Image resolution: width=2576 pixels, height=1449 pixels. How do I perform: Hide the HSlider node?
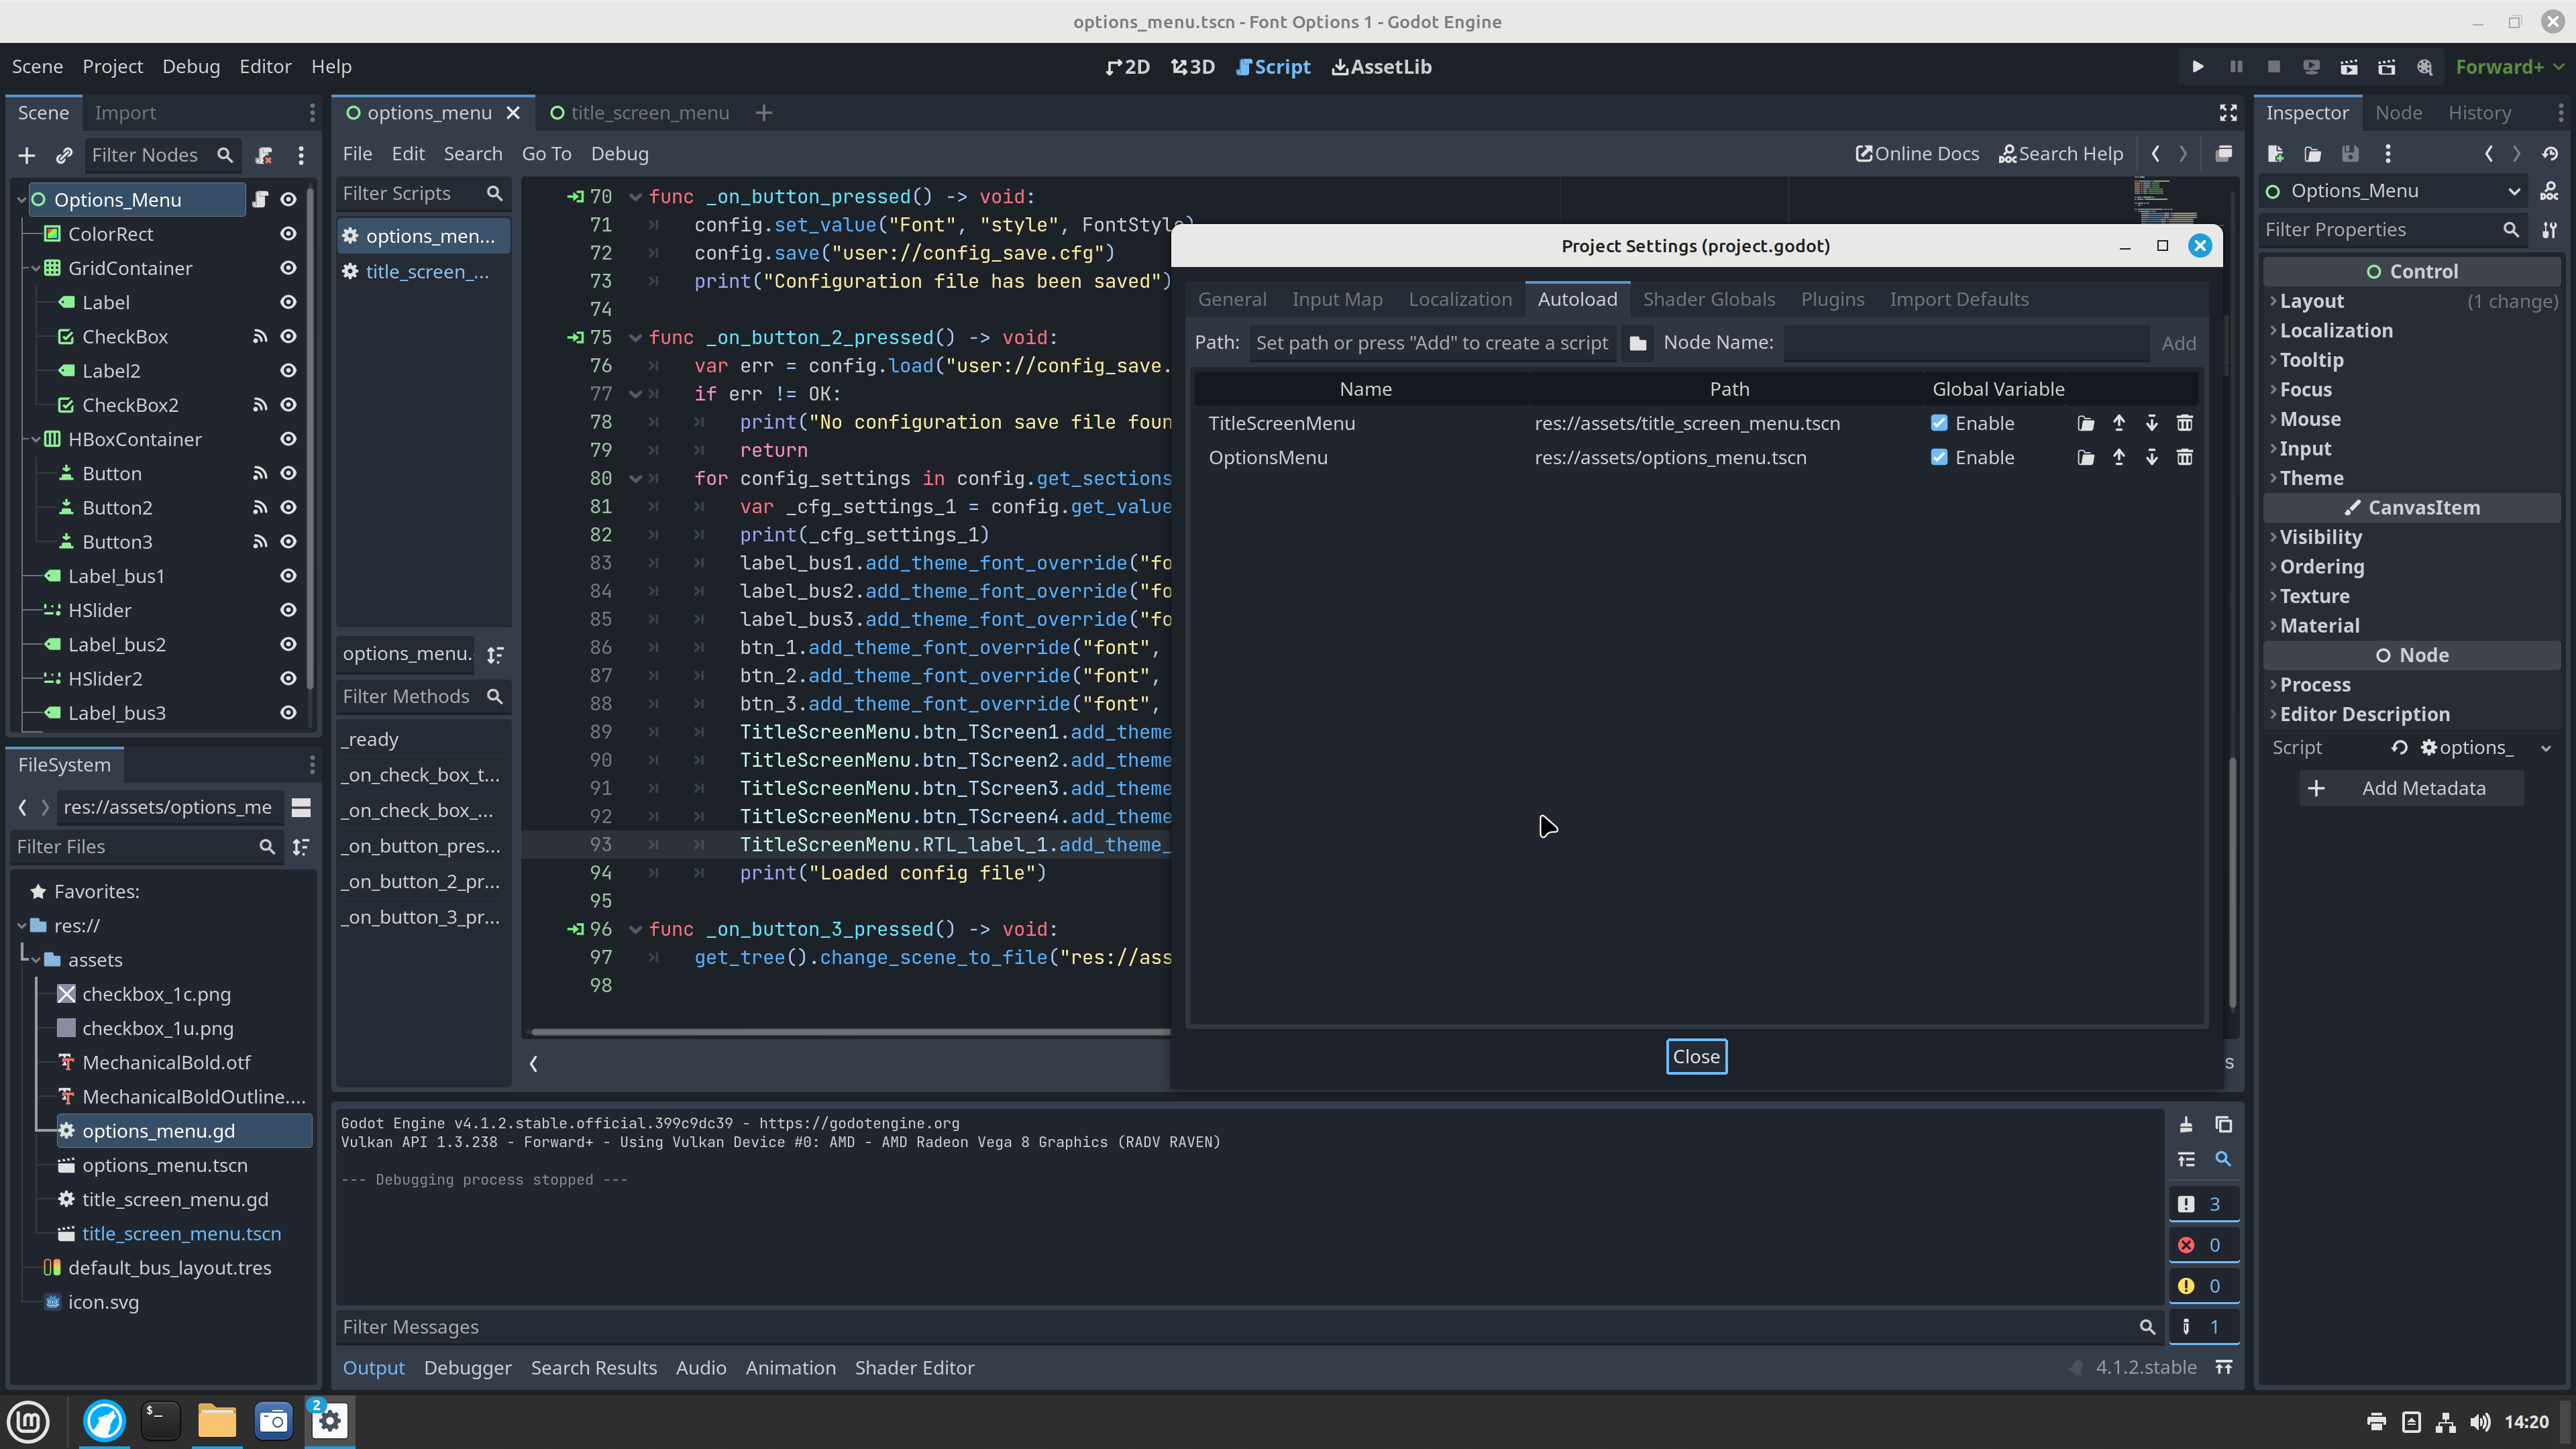pos(288,610)
